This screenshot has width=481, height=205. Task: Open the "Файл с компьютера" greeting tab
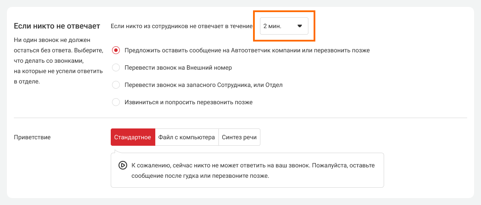[186, 138]
